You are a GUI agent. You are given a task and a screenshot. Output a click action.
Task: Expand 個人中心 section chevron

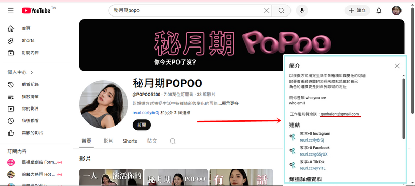(x=32, y=72)
